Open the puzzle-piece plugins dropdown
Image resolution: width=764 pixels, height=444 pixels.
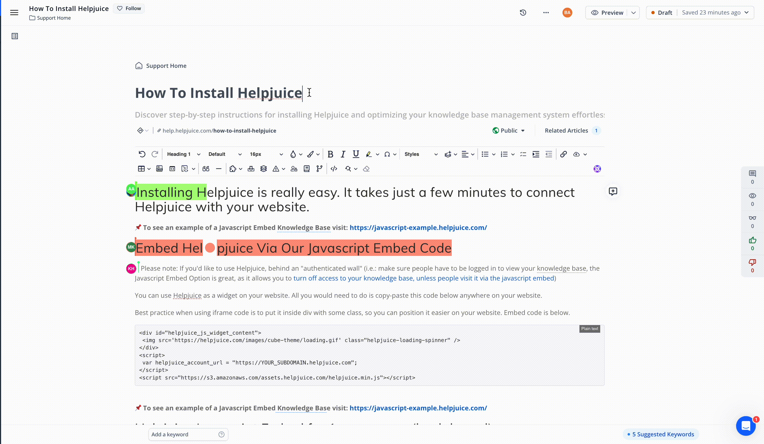click(235, 168)
